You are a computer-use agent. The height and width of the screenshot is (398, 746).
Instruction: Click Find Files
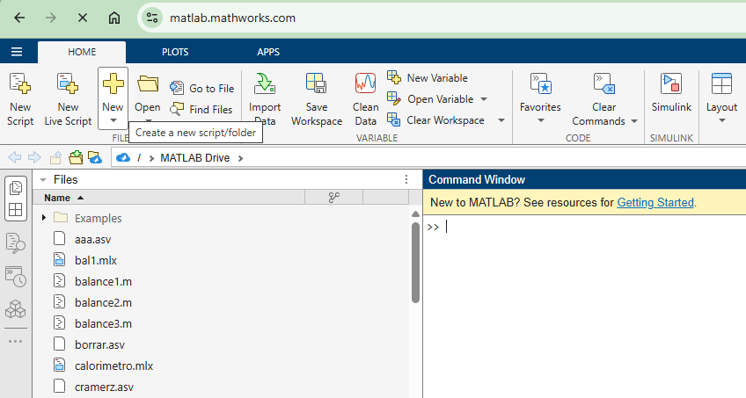click(201, 109)
